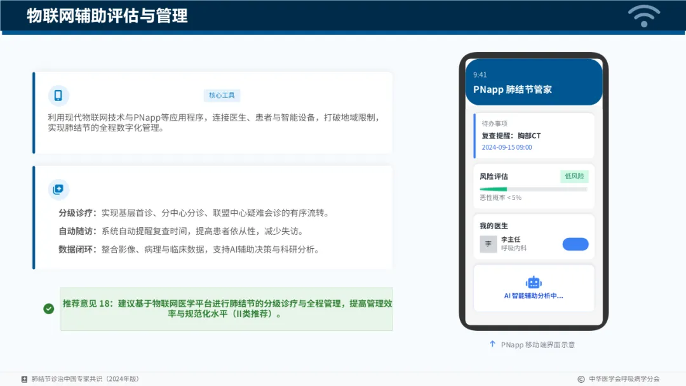The width and height of the screenshot is (686, 386).
Task: Click the 恶性概率 <5% text
Action: click(501, 197)
